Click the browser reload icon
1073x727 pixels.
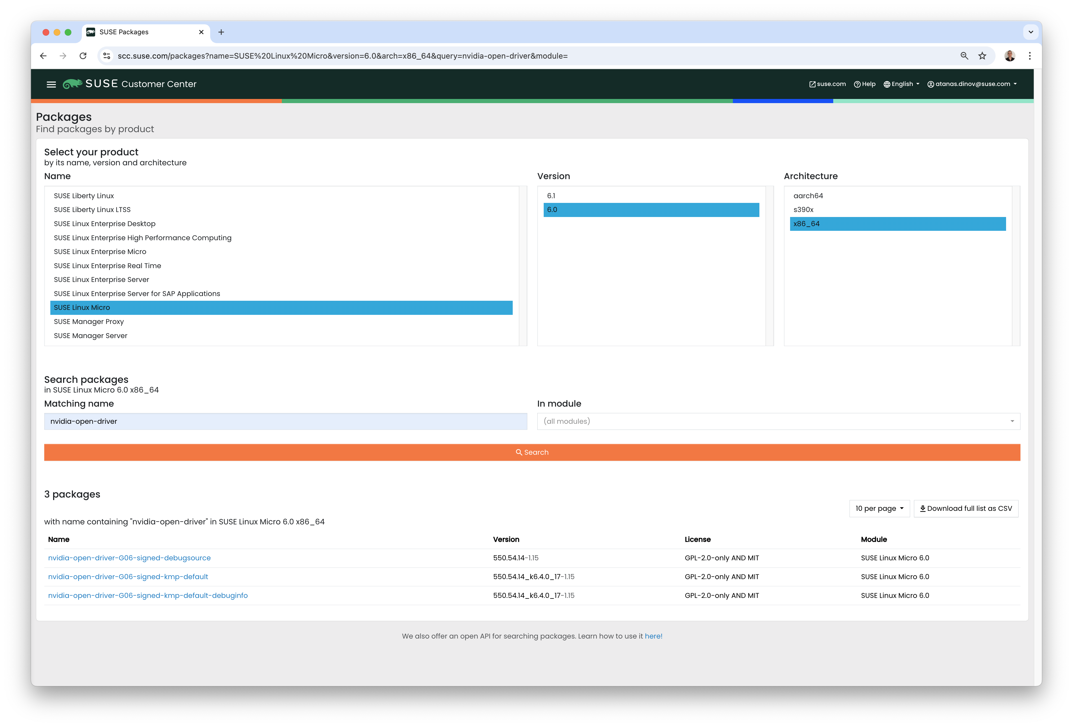[83, 56]
